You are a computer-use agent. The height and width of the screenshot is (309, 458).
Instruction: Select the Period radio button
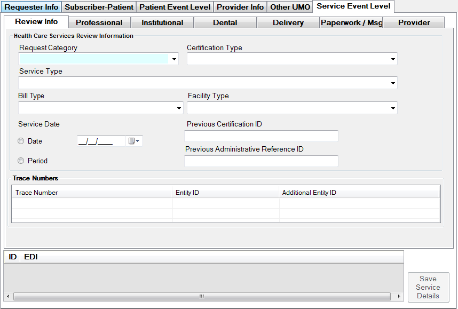click(21, 161)
